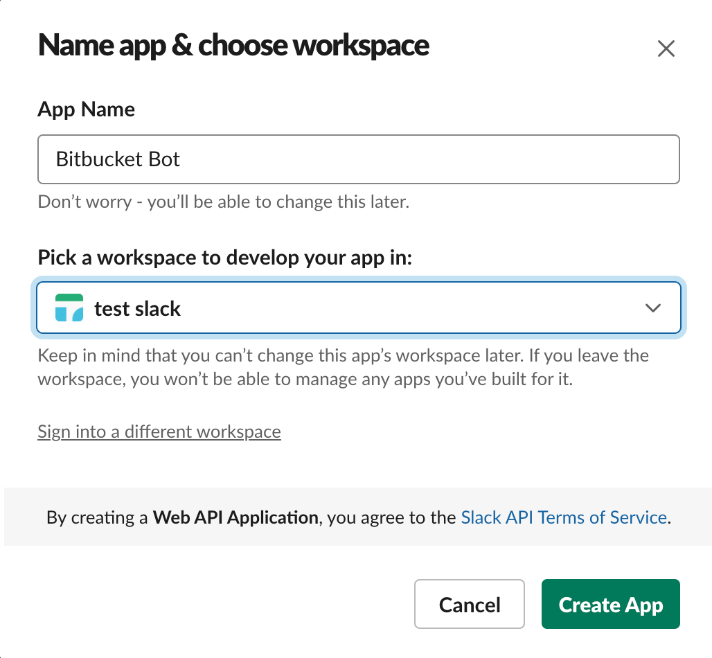Focus the App Name input field

click(416, 159)
